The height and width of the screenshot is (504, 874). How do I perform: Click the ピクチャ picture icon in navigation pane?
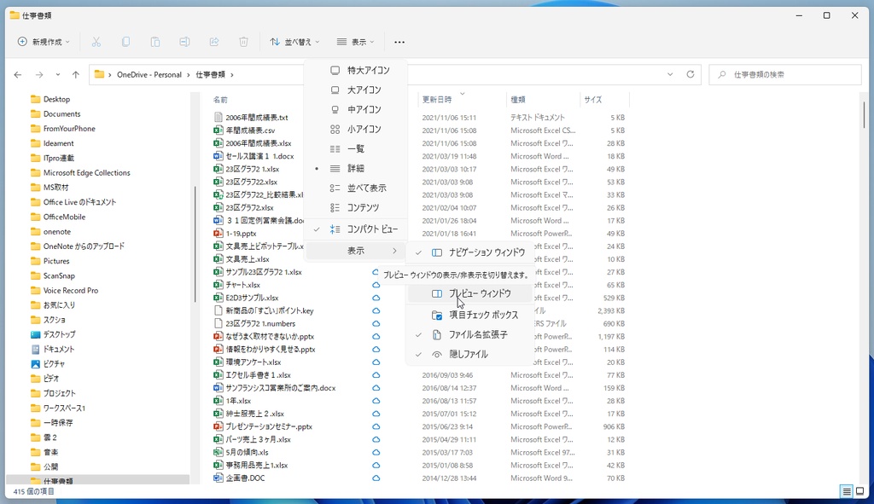36,363
